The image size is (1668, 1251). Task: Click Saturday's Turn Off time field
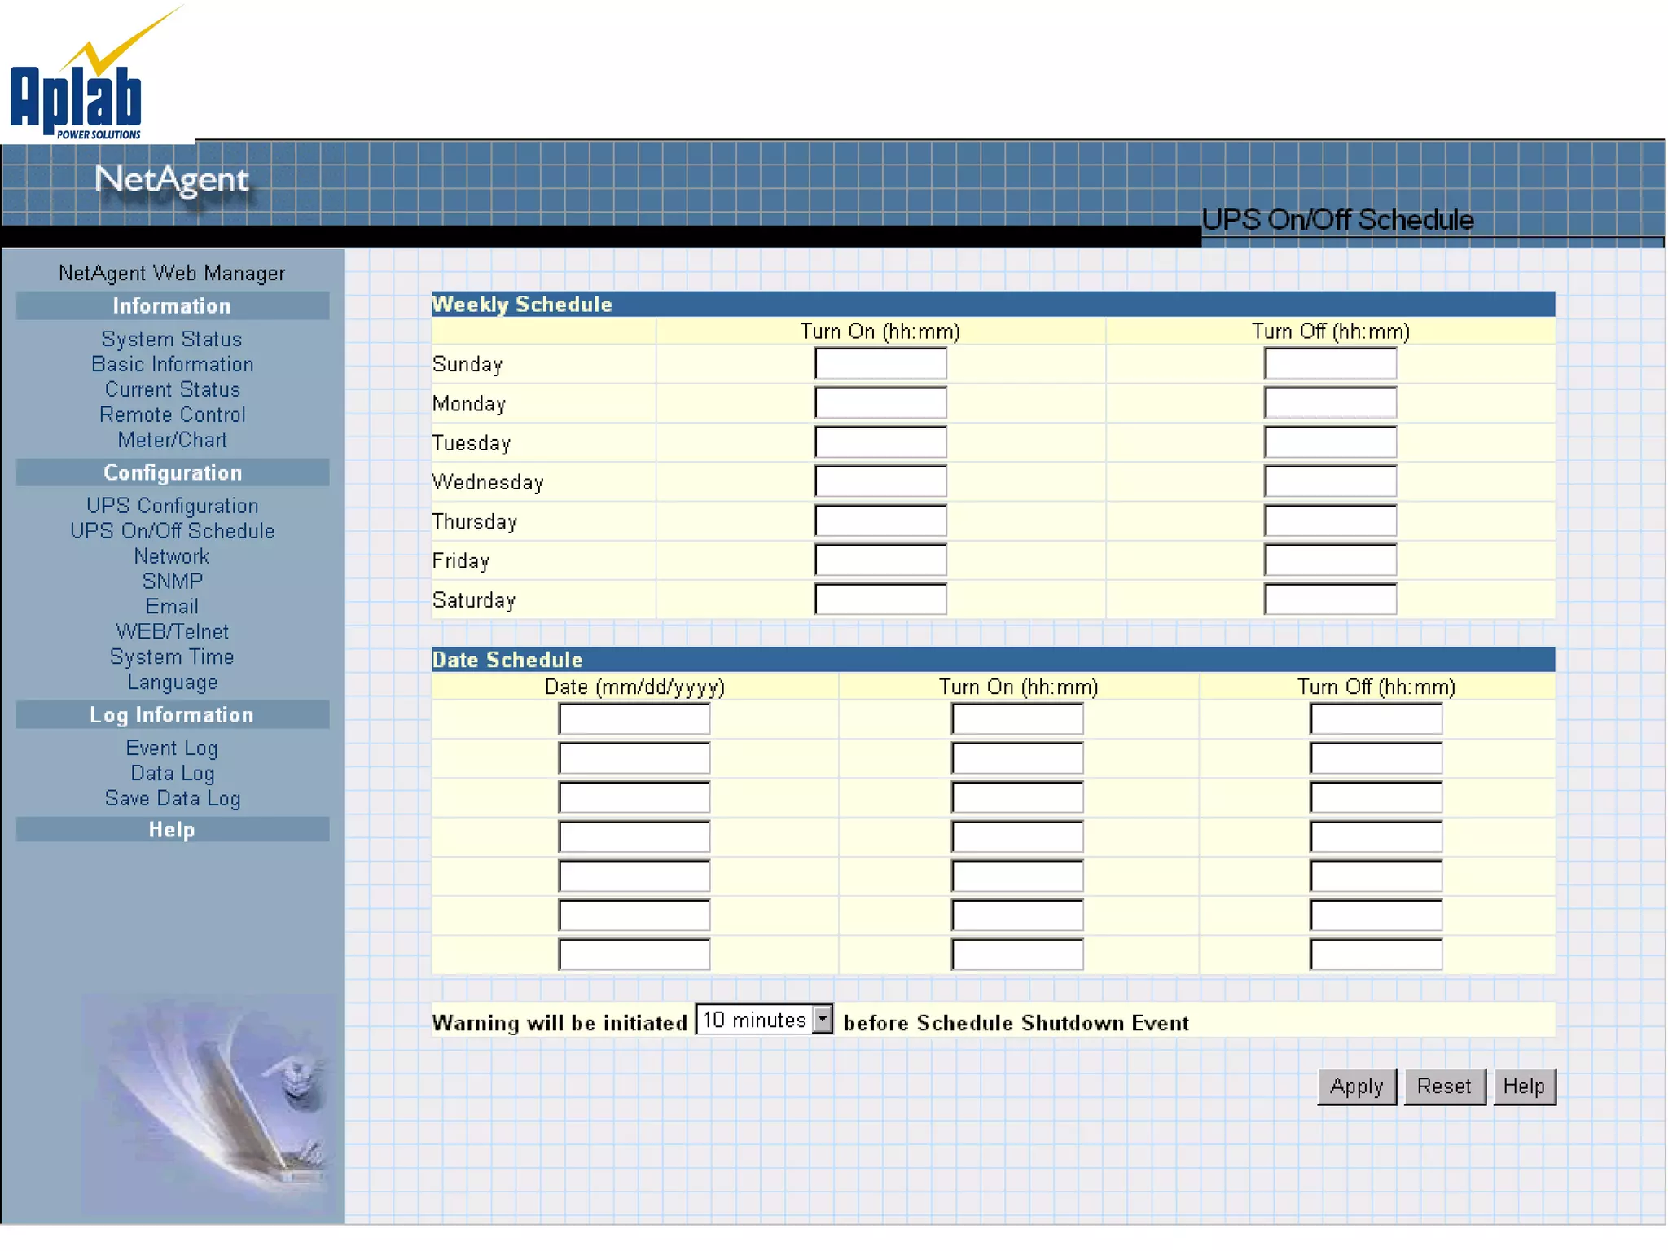click(1330, 600)
